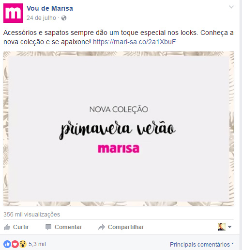Open the identity selector dropdown arrow
This screenshot has width=242, height=250.
pyautogui.click(x=230, y=227)
